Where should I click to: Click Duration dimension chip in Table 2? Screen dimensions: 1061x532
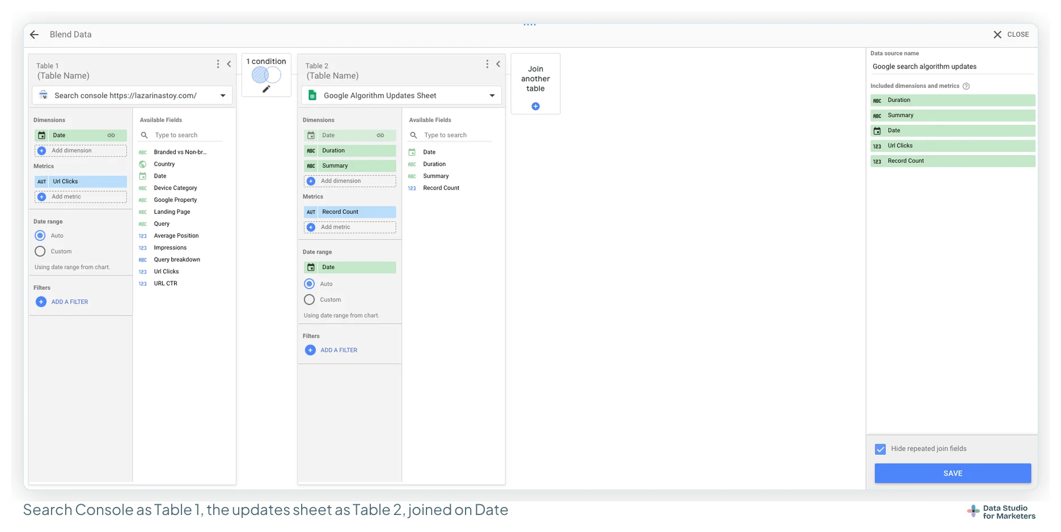pyautogui.click(x=350, y=151)
